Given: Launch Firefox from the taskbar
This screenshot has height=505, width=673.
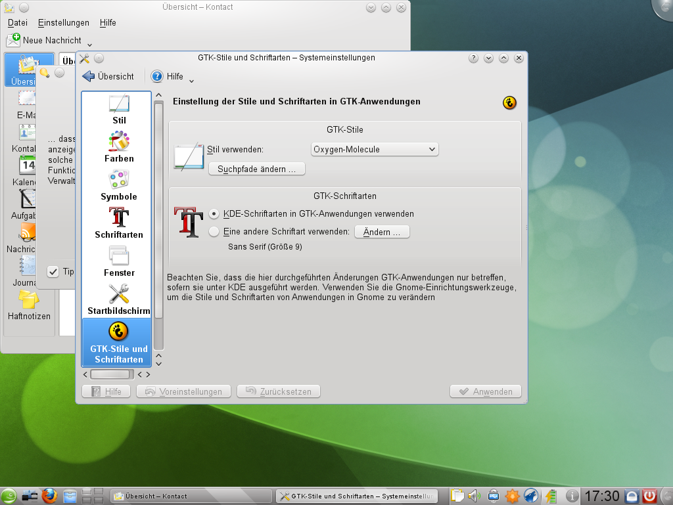Looking at the screenshot, I should click(49, 496).
